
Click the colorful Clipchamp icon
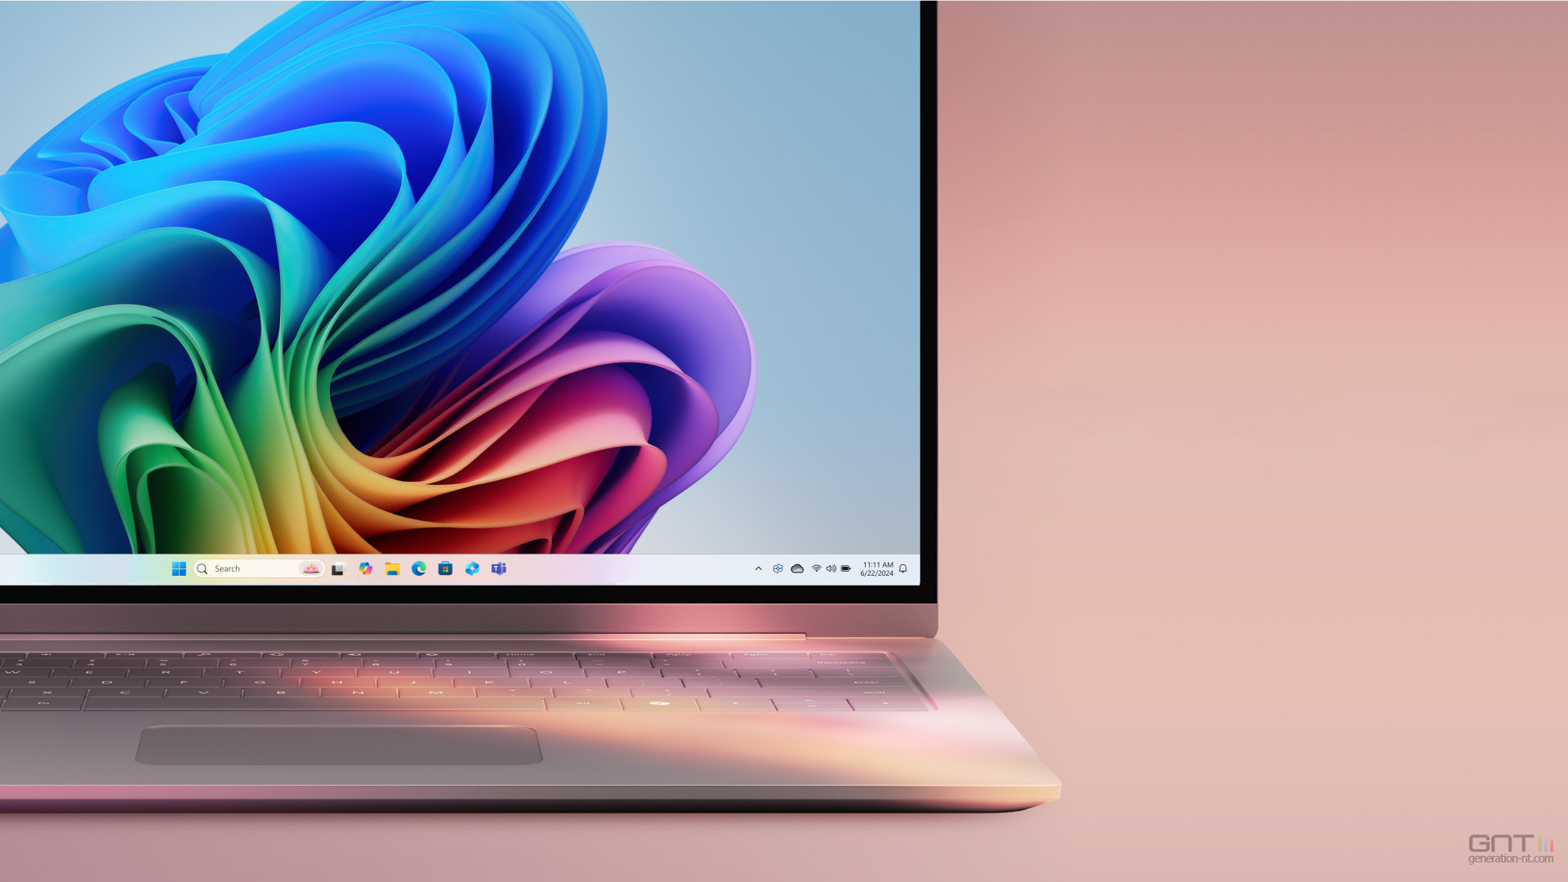pyautogui.click(x=365, y=568)
